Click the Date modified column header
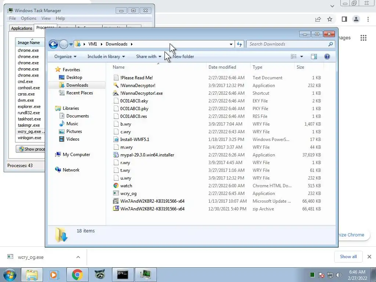 228,67
